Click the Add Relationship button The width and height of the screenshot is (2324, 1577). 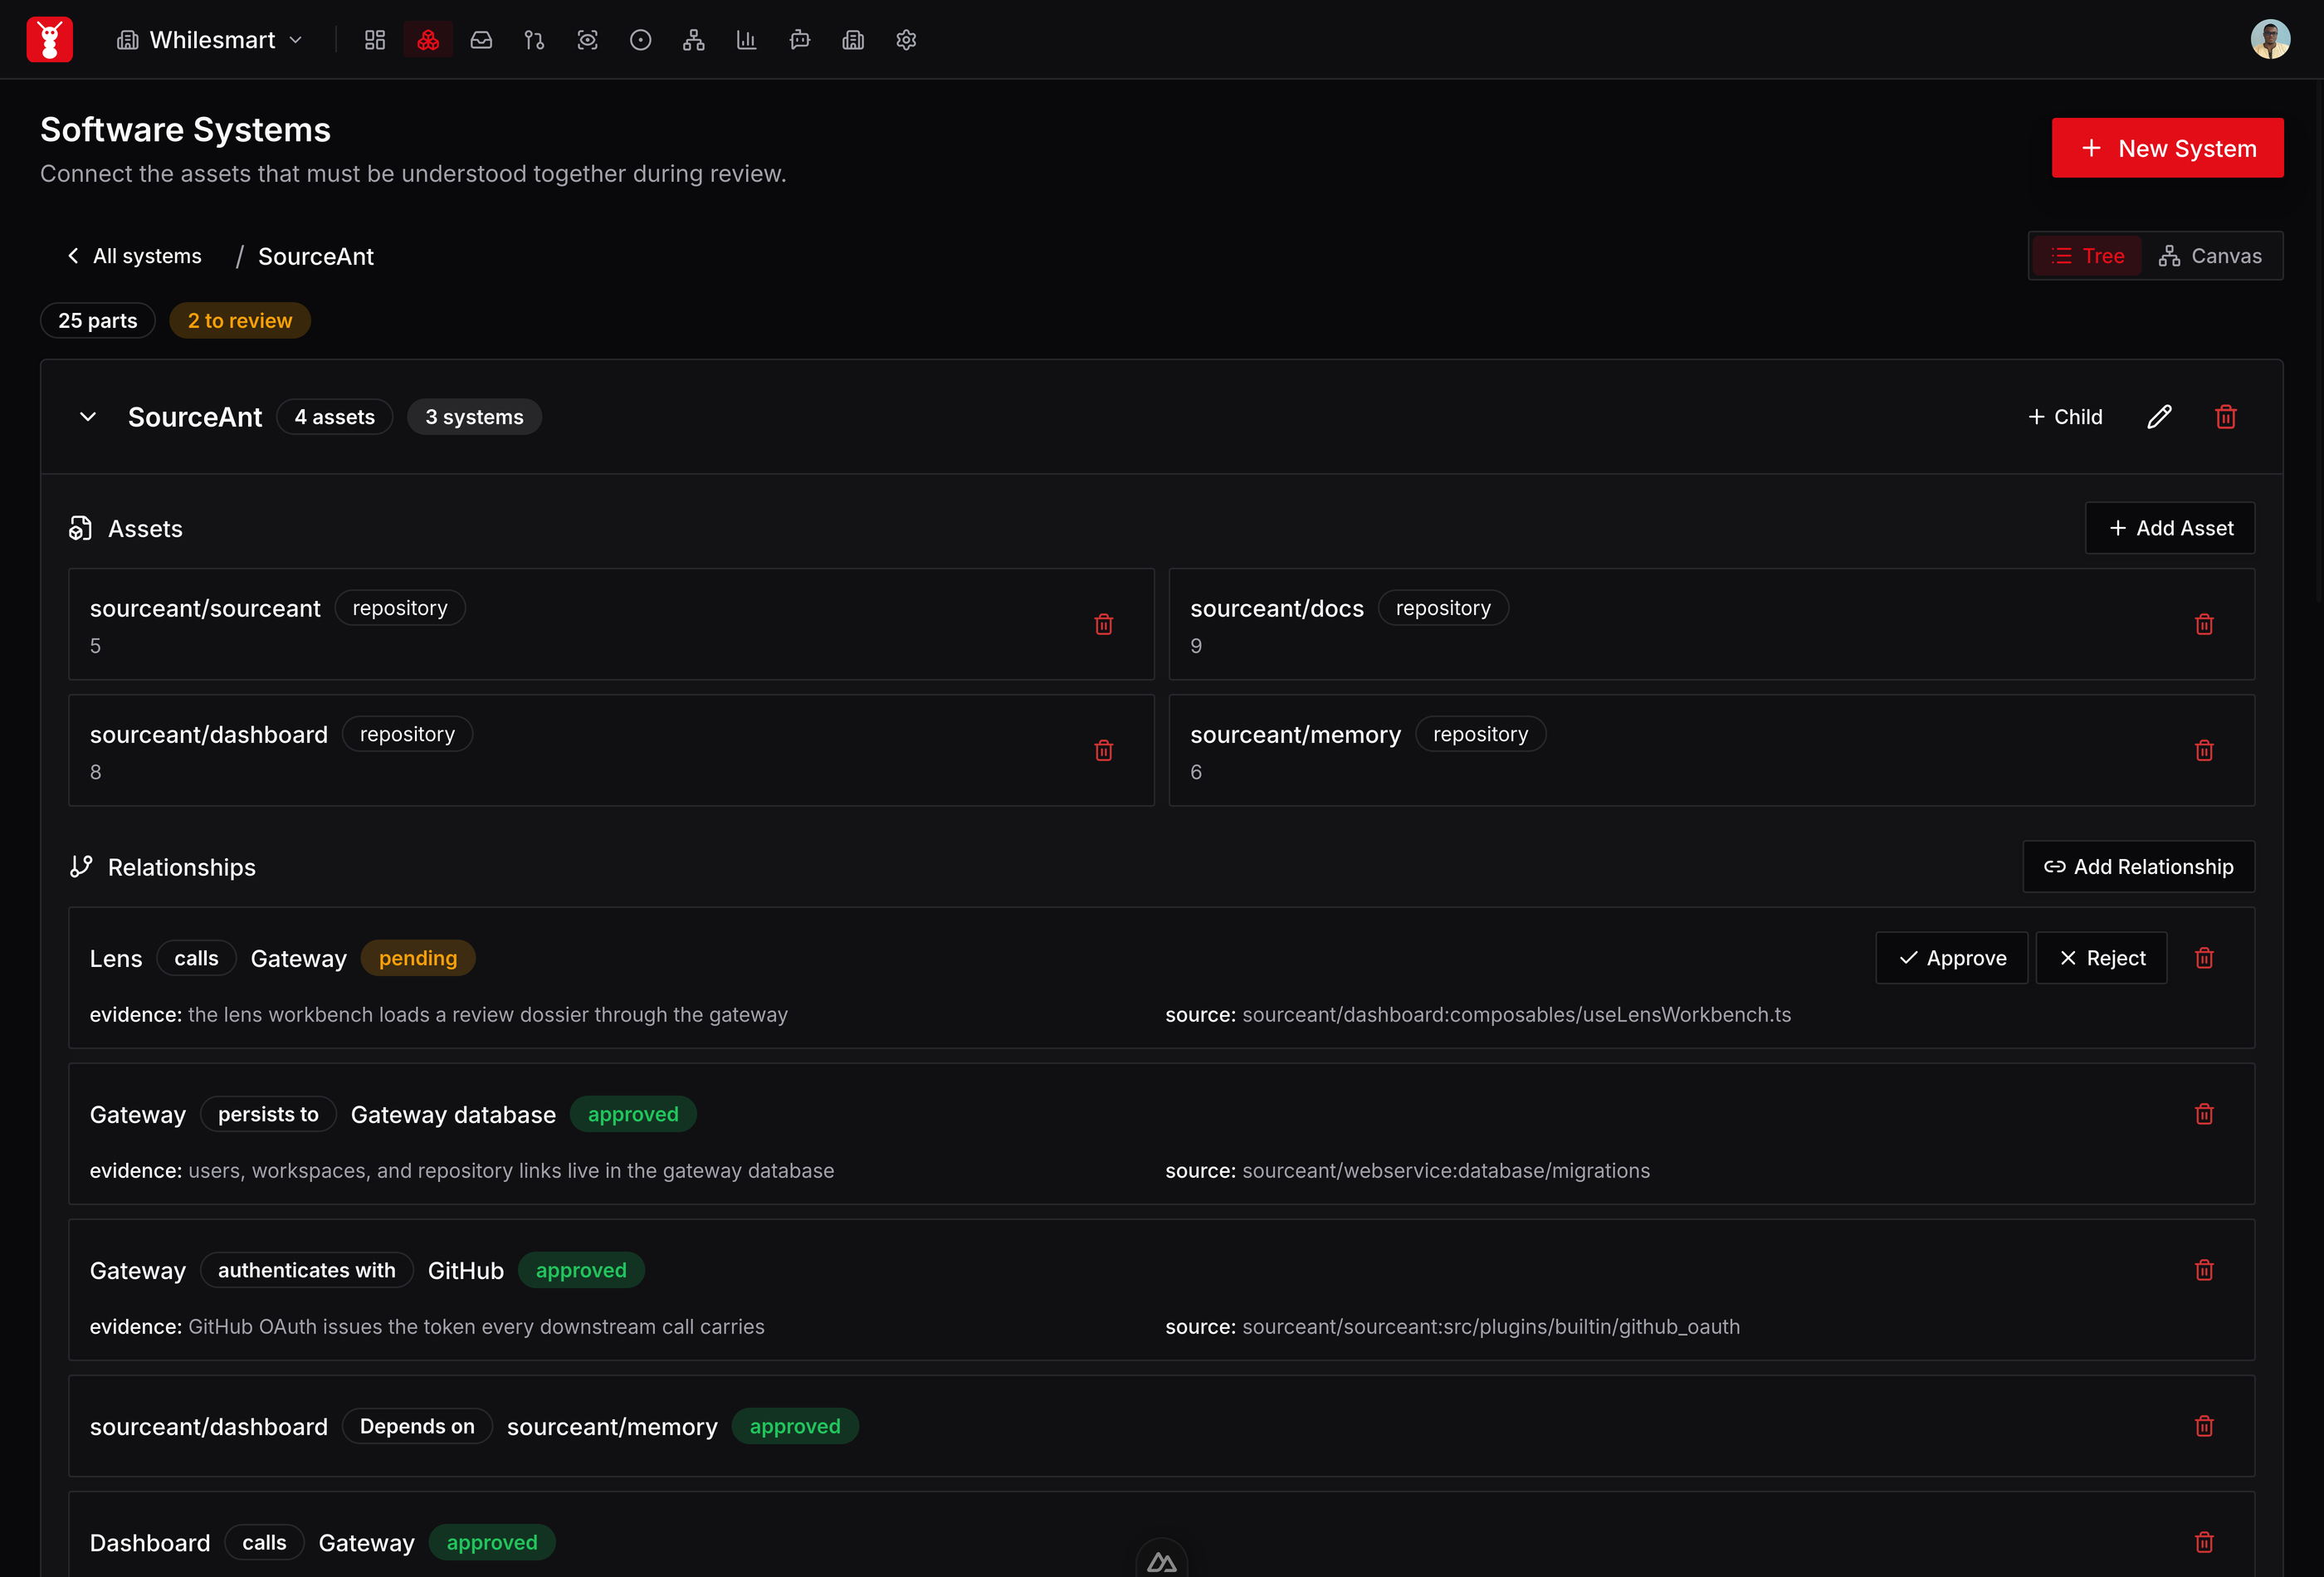point(2139,867)
